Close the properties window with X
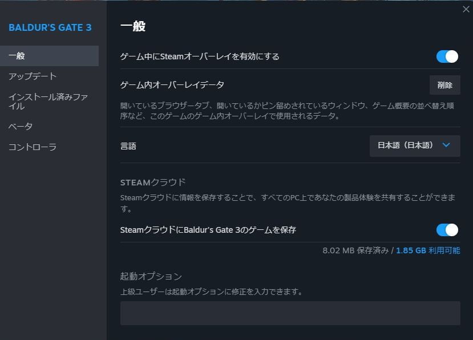 tap(465, 9)
